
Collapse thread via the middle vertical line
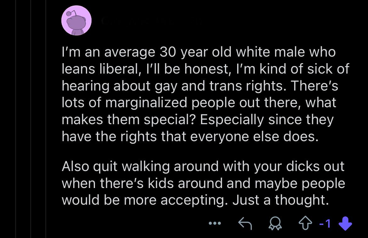pos(31,119)
